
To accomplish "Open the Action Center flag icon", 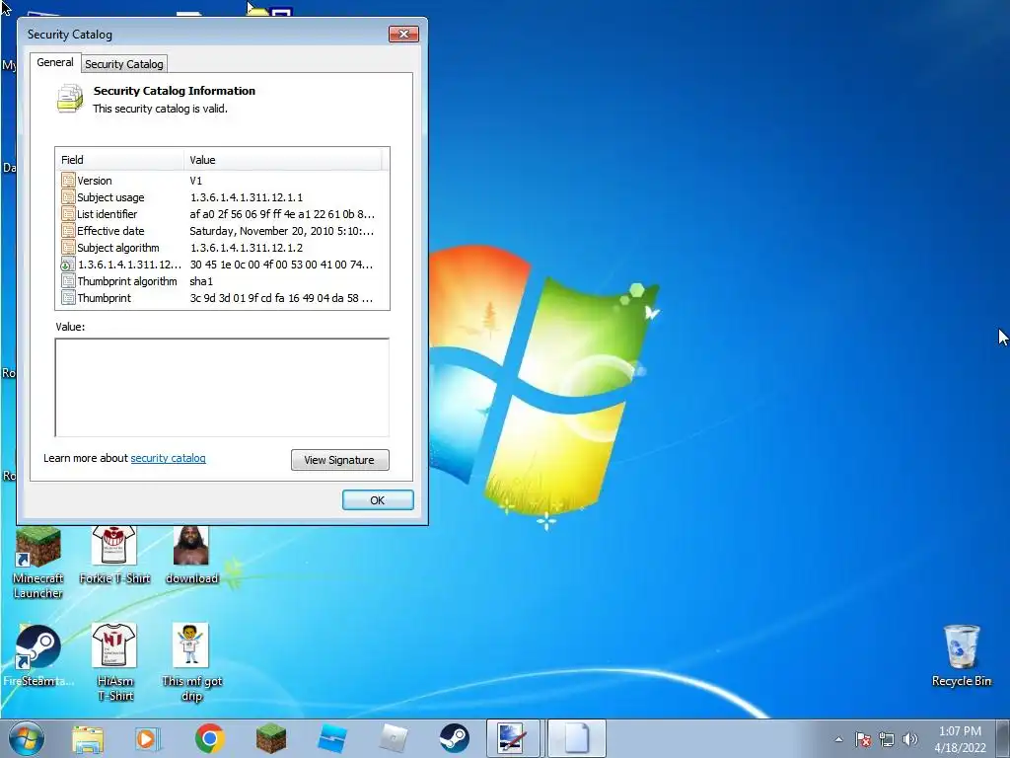I will (863, 739).
